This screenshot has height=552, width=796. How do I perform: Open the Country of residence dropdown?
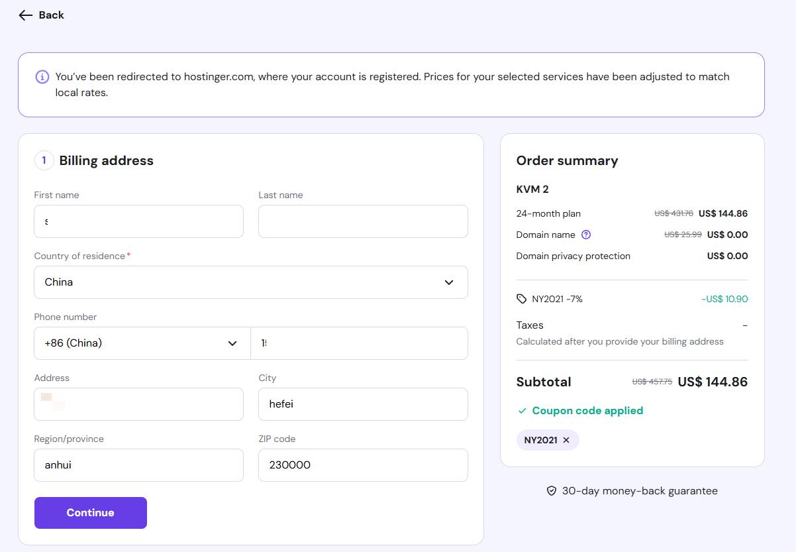(250, 282)
